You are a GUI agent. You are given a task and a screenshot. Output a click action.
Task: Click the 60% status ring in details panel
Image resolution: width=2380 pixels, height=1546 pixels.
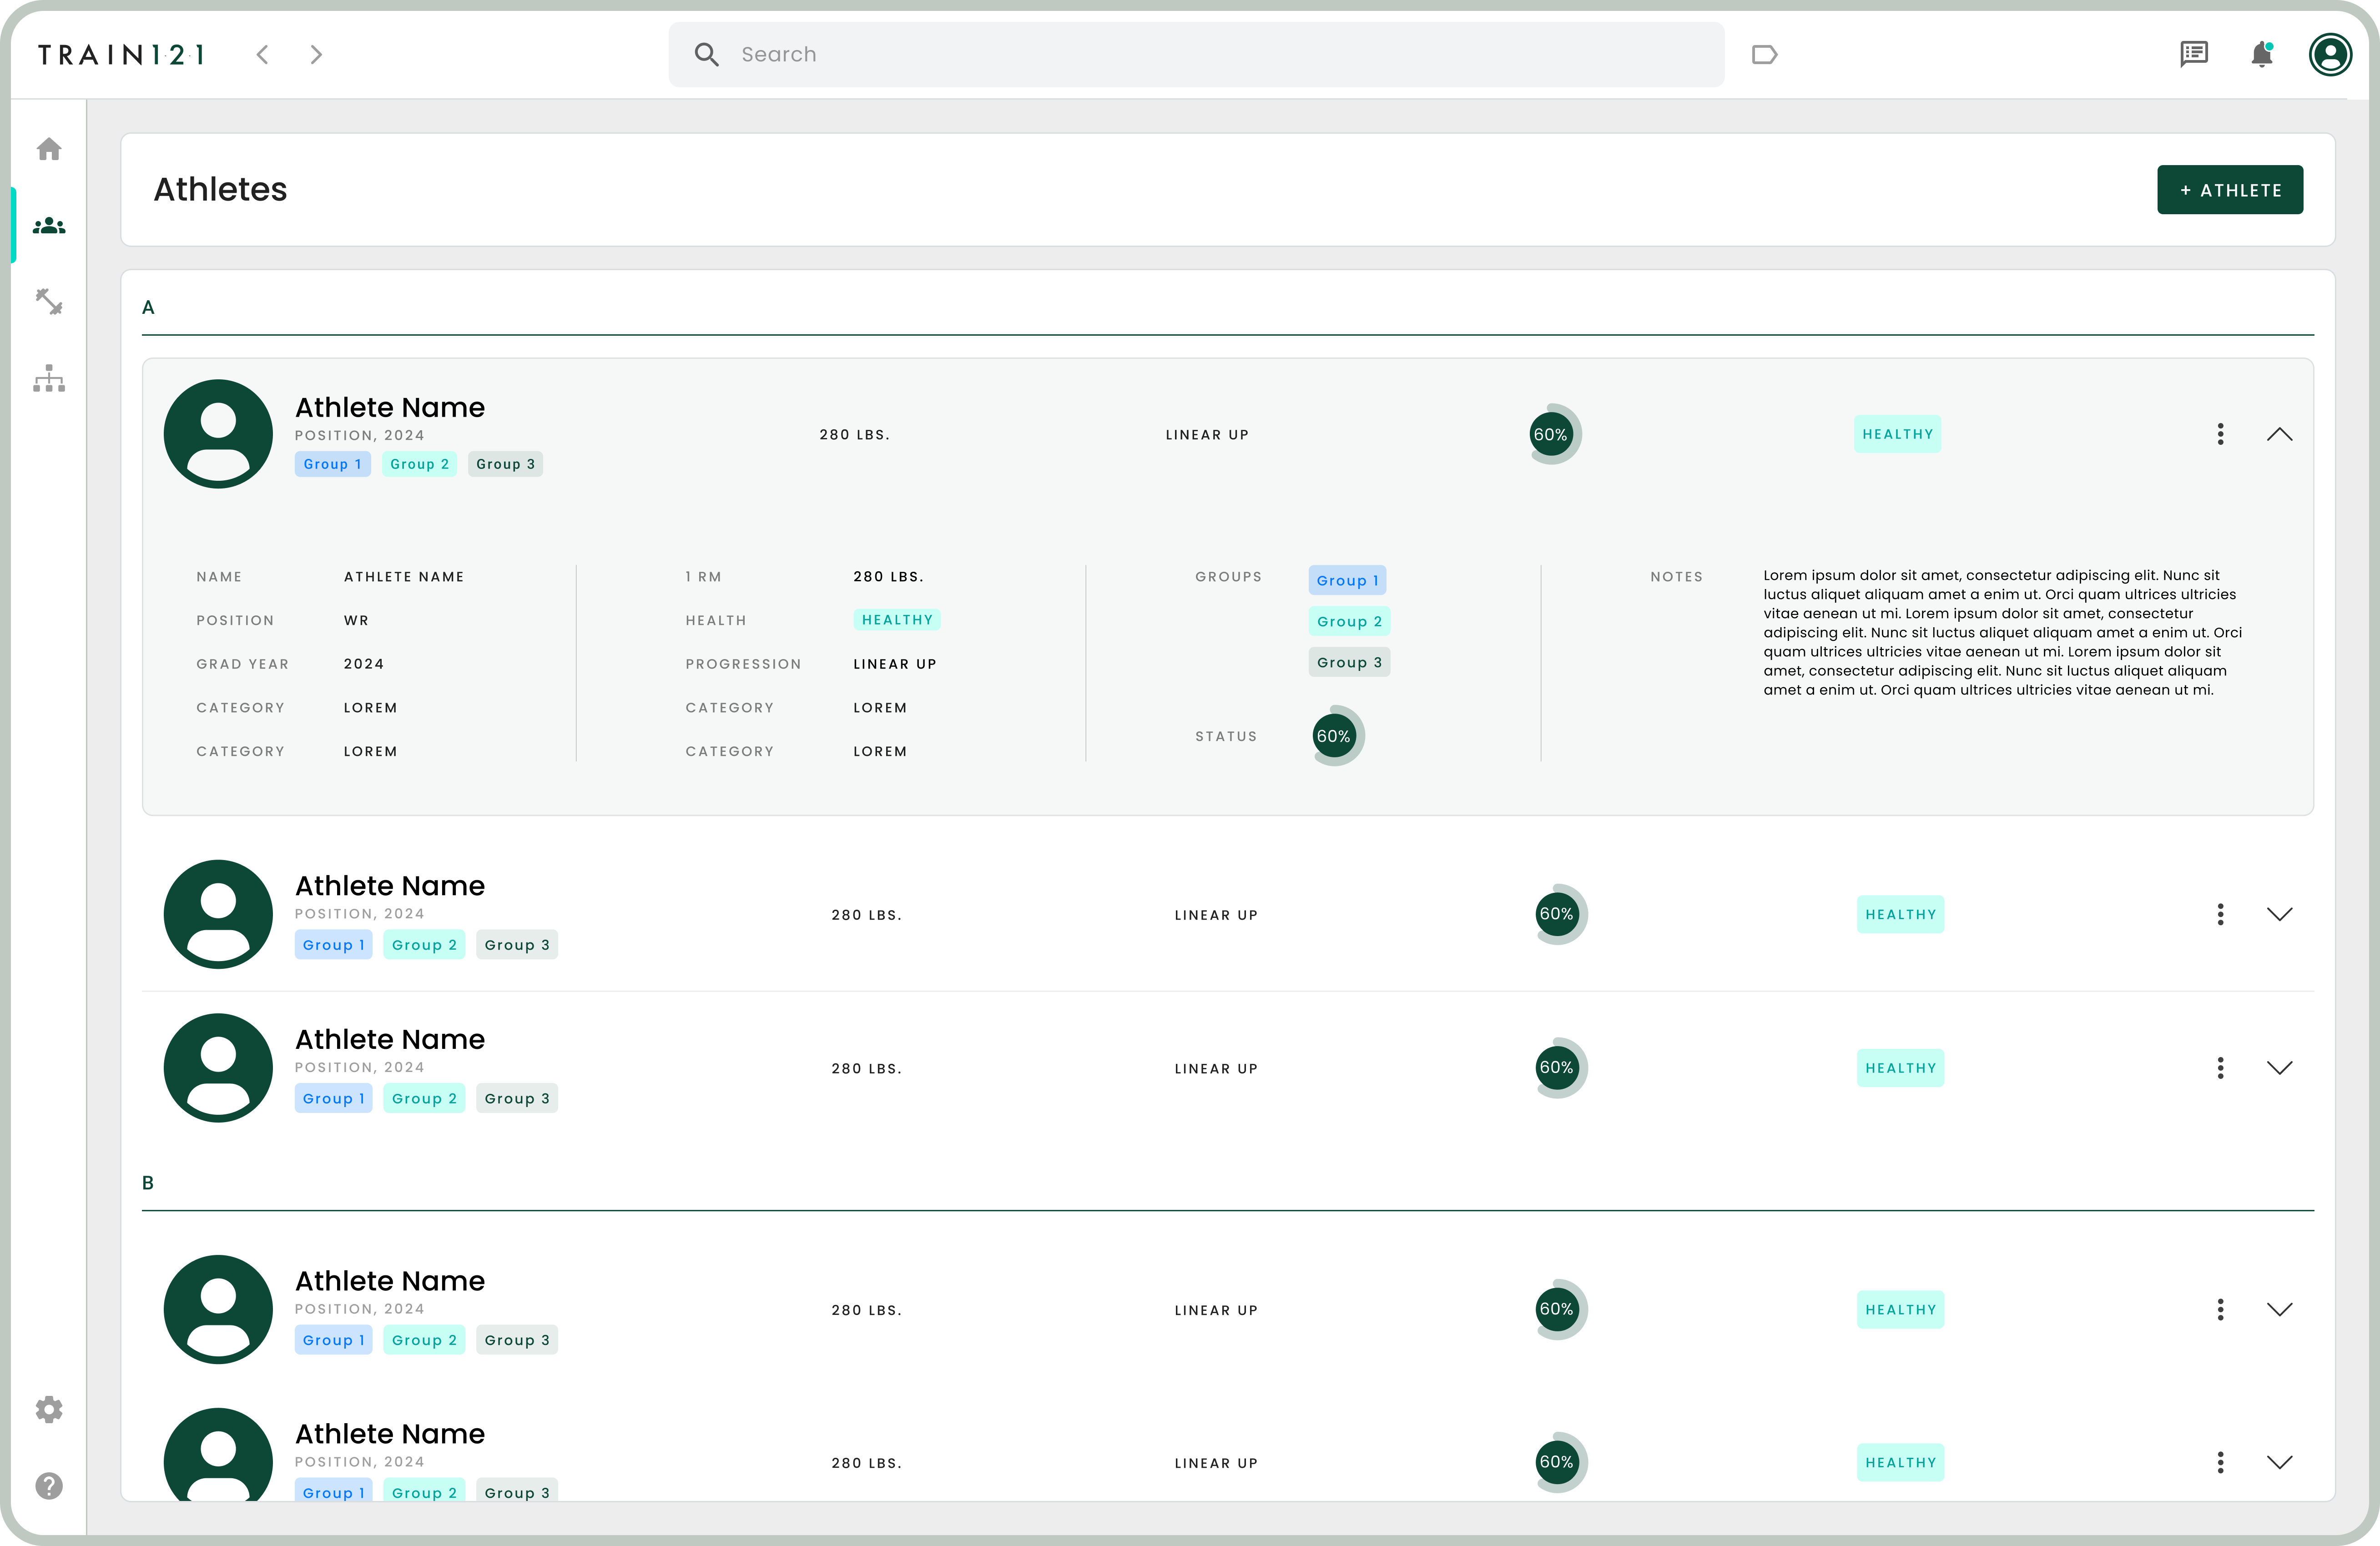click(1335, 736)
